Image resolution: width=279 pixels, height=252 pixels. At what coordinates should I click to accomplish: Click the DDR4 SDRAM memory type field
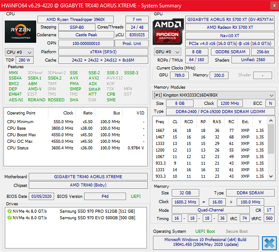250,193
